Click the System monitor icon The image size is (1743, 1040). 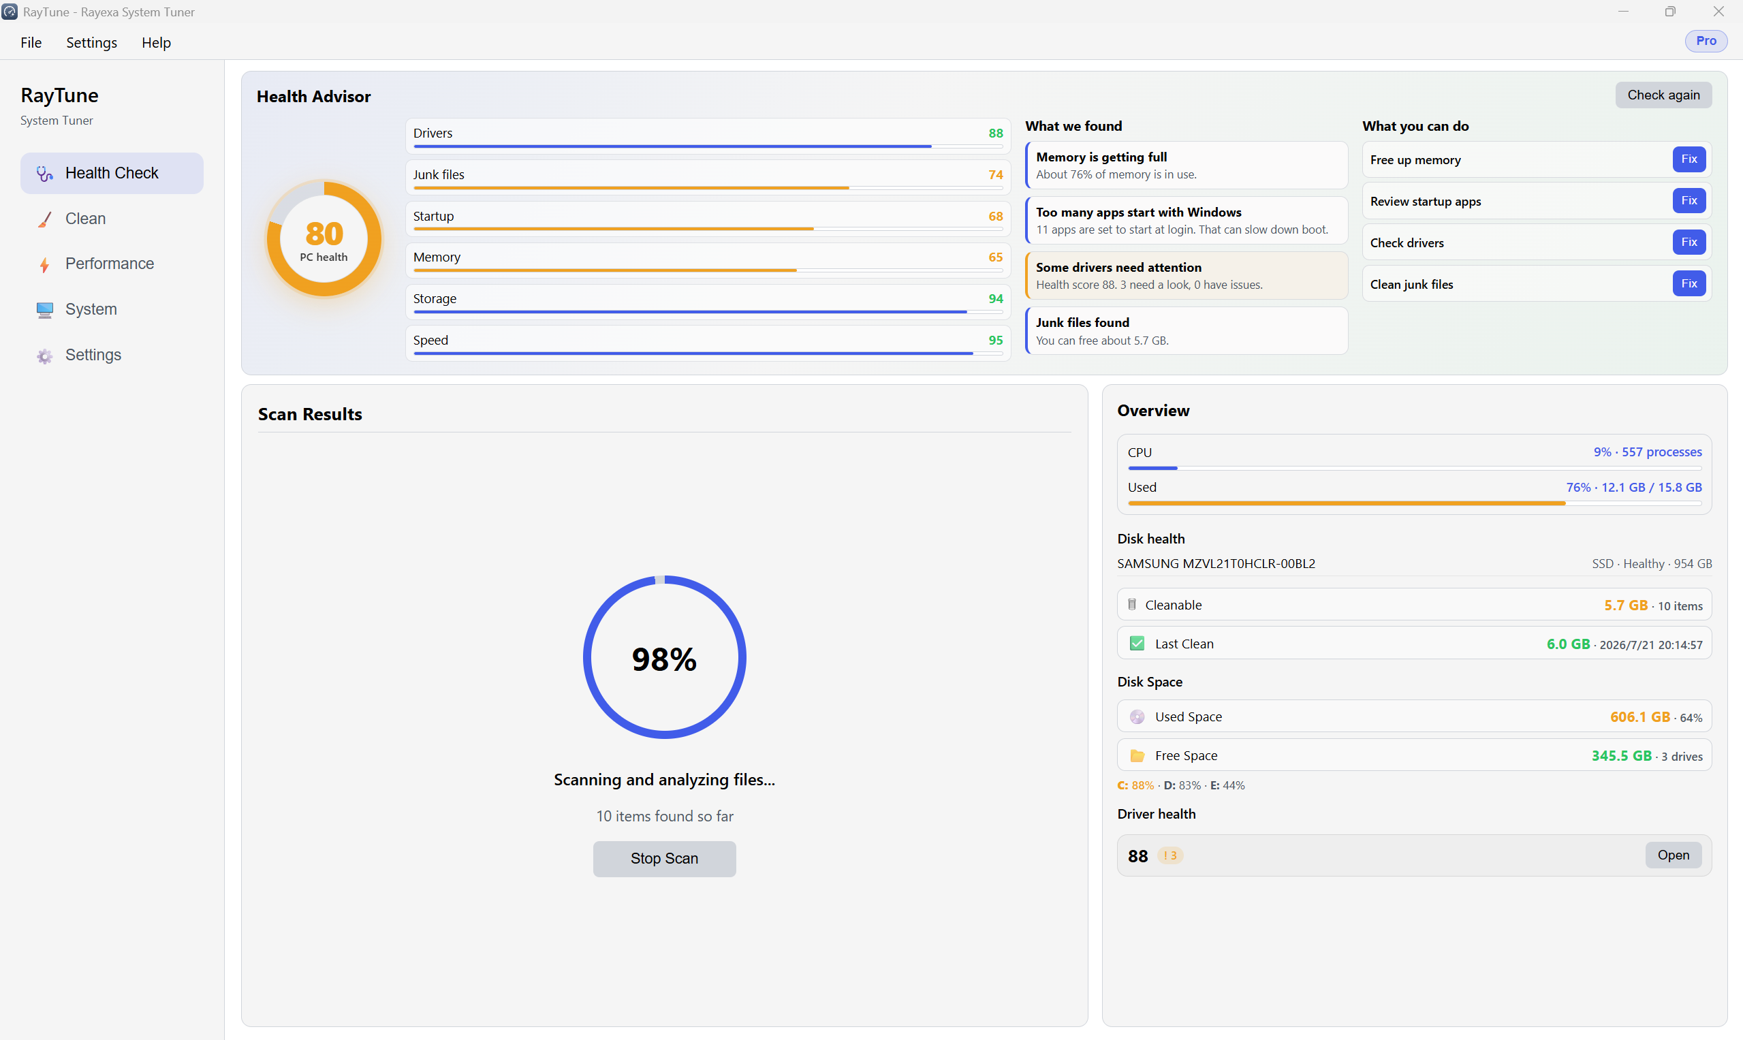click(x=45, y=310)
